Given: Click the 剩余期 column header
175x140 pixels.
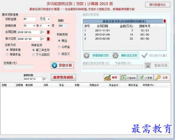Looking at the screenshot, I should (29, 85).
